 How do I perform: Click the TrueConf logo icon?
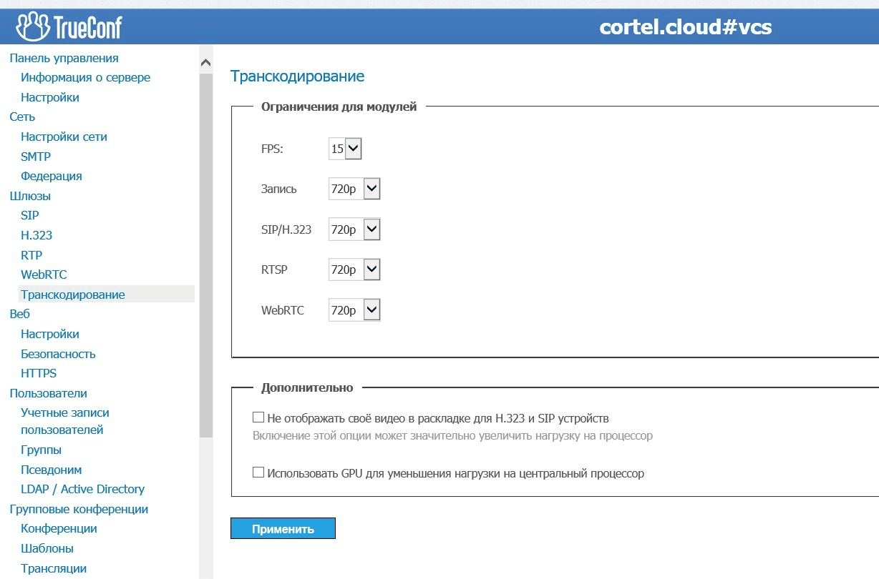[x=32, y=26]
